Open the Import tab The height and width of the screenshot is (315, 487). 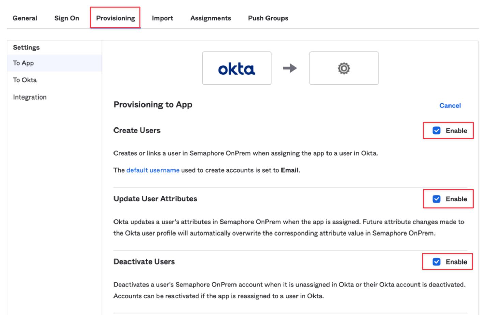tap(163, 18)
